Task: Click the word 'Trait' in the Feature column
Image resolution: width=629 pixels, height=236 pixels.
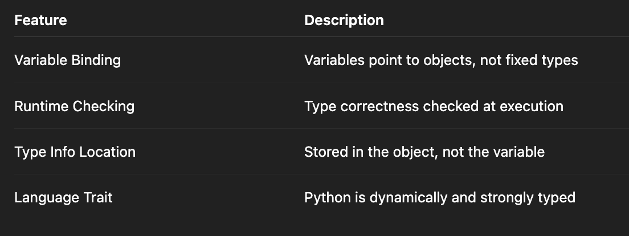Action: [x=99, y=198]
